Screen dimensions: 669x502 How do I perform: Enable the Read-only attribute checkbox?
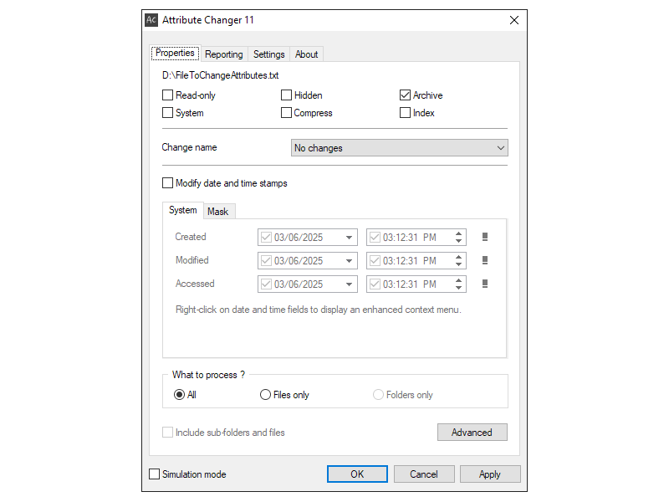(168, 95)
